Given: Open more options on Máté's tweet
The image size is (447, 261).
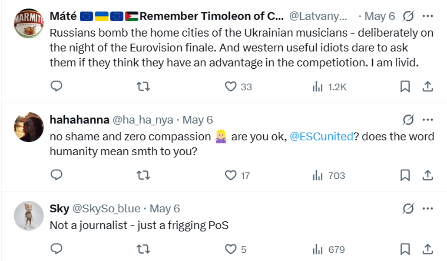Looking at the screenshot, I should pos(428,17).
